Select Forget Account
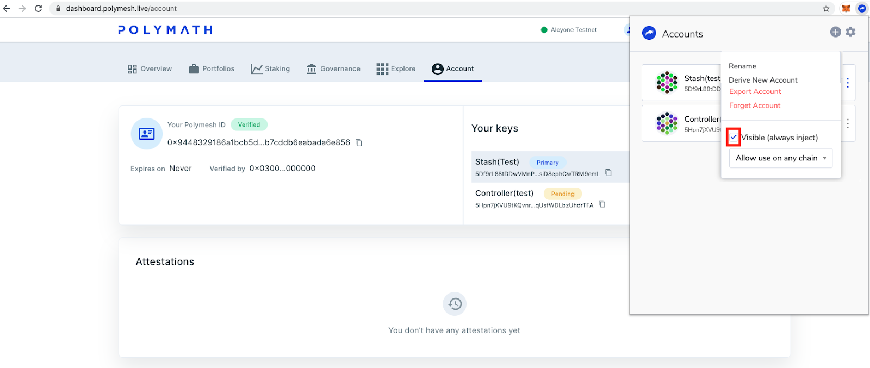This screenshot has width=870, height=368. tap(755, 105)
